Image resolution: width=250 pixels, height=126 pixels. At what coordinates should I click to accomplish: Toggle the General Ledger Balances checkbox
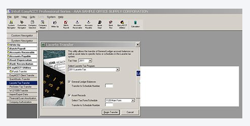(x=69, y=81)
